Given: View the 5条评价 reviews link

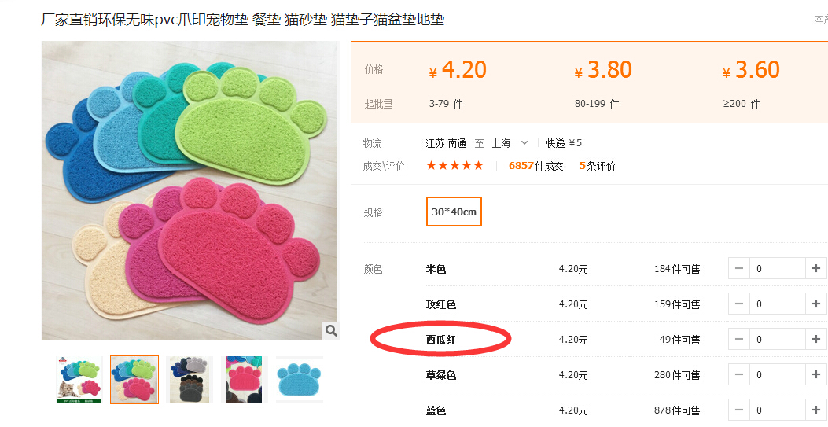Looking at the screenshot, I should coord(597,166).
